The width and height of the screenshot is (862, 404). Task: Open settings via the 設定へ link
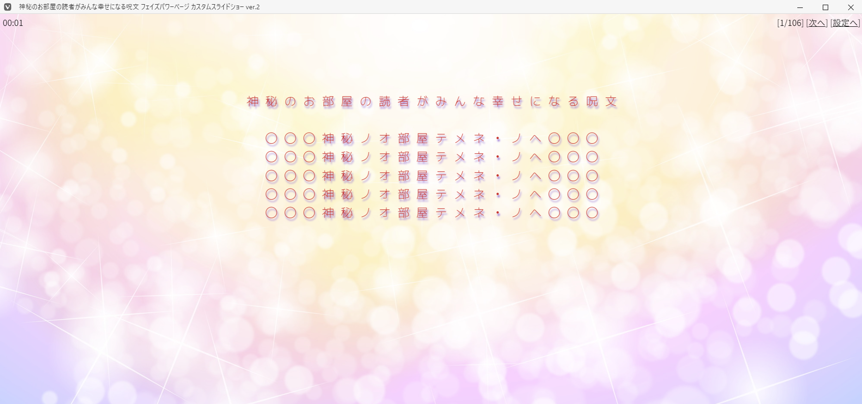tap(845, 23)
